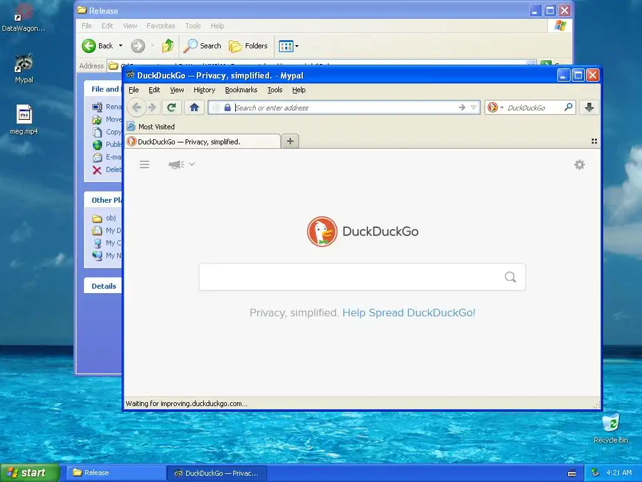This screenshot has width=642, height=482.
Task: Click the Details panel header in Release window
Action: coord(103,286)
